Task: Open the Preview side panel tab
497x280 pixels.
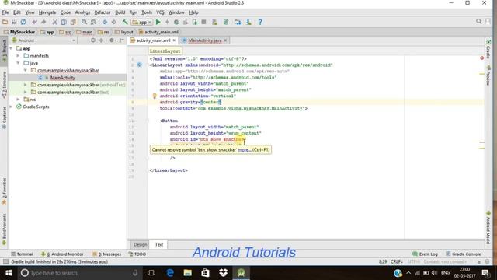Action: tap(488, 75)
